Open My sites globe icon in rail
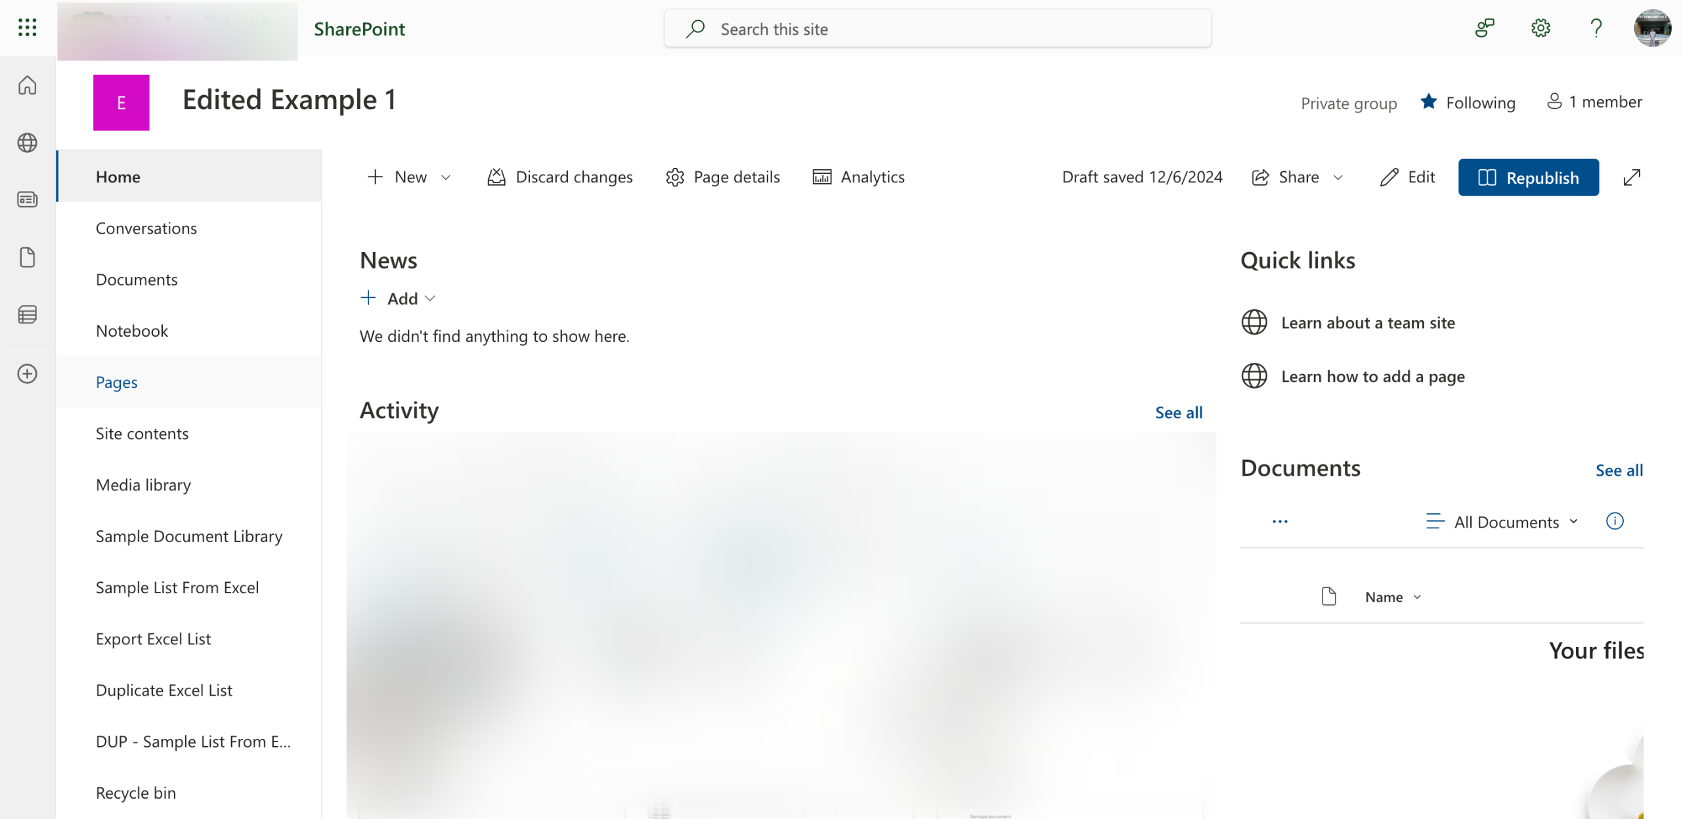Viewport: 1681px width, 819px height. 27,142
